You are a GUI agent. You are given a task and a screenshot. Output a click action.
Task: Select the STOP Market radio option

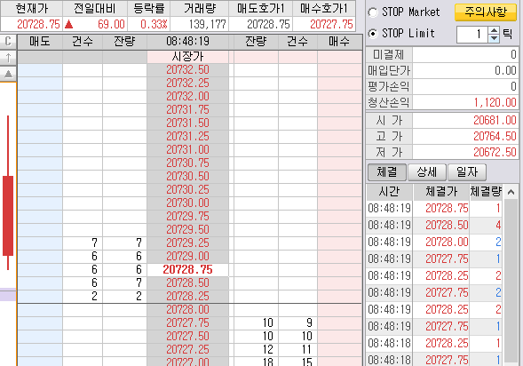(373, 12)
